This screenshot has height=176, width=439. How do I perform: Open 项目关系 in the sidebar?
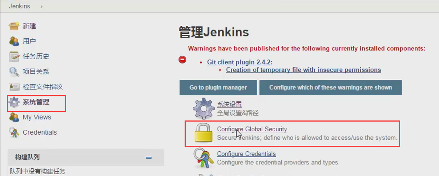(36, 71)
